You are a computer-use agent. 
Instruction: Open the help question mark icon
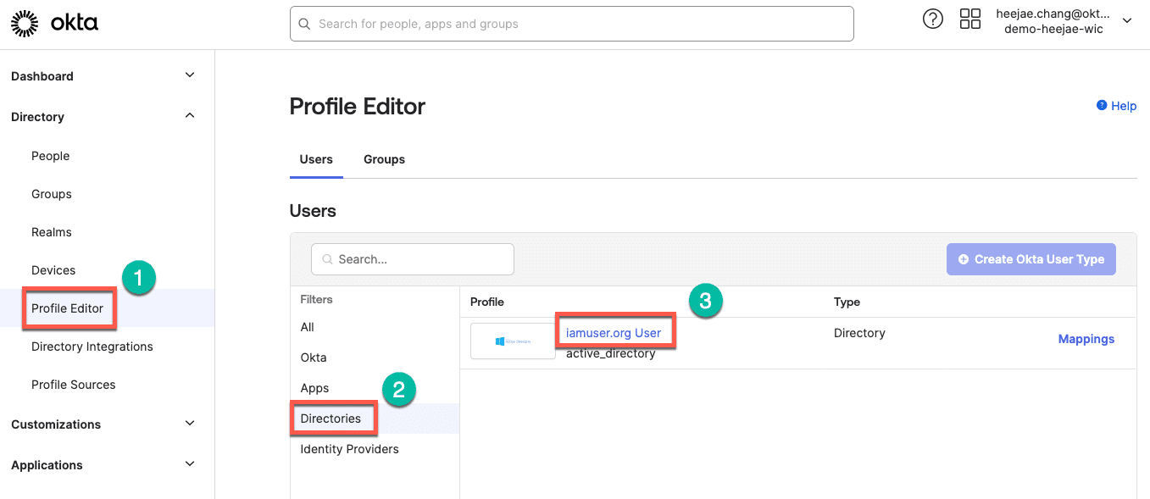click(x=932, y=19)
